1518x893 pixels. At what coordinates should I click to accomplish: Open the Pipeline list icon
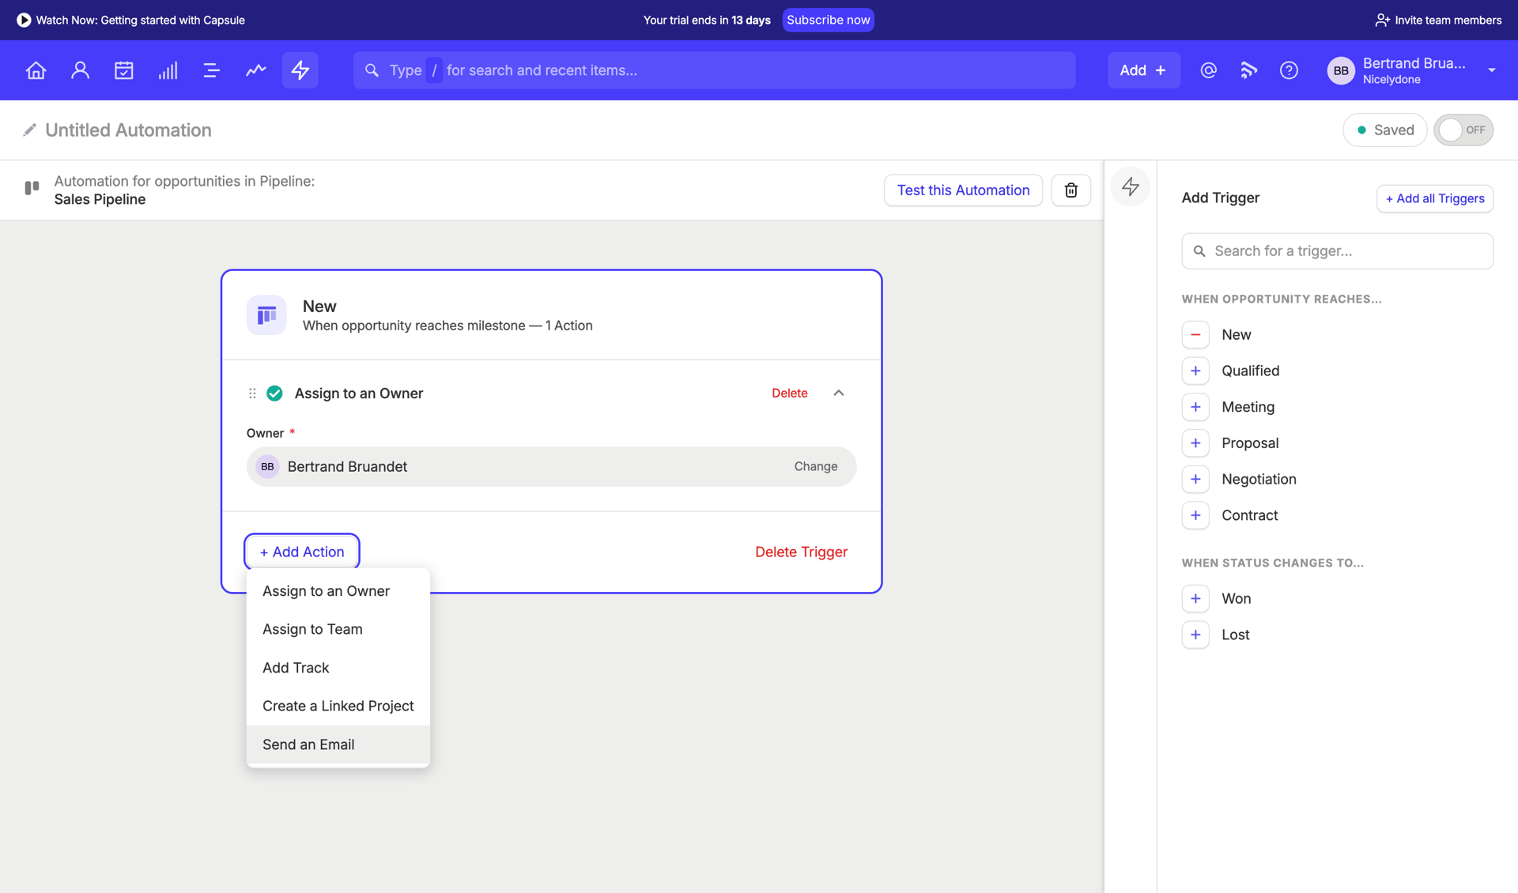(211, 70)
